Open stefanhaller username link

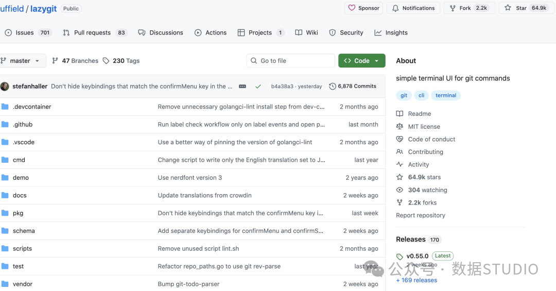click(30, 86)
